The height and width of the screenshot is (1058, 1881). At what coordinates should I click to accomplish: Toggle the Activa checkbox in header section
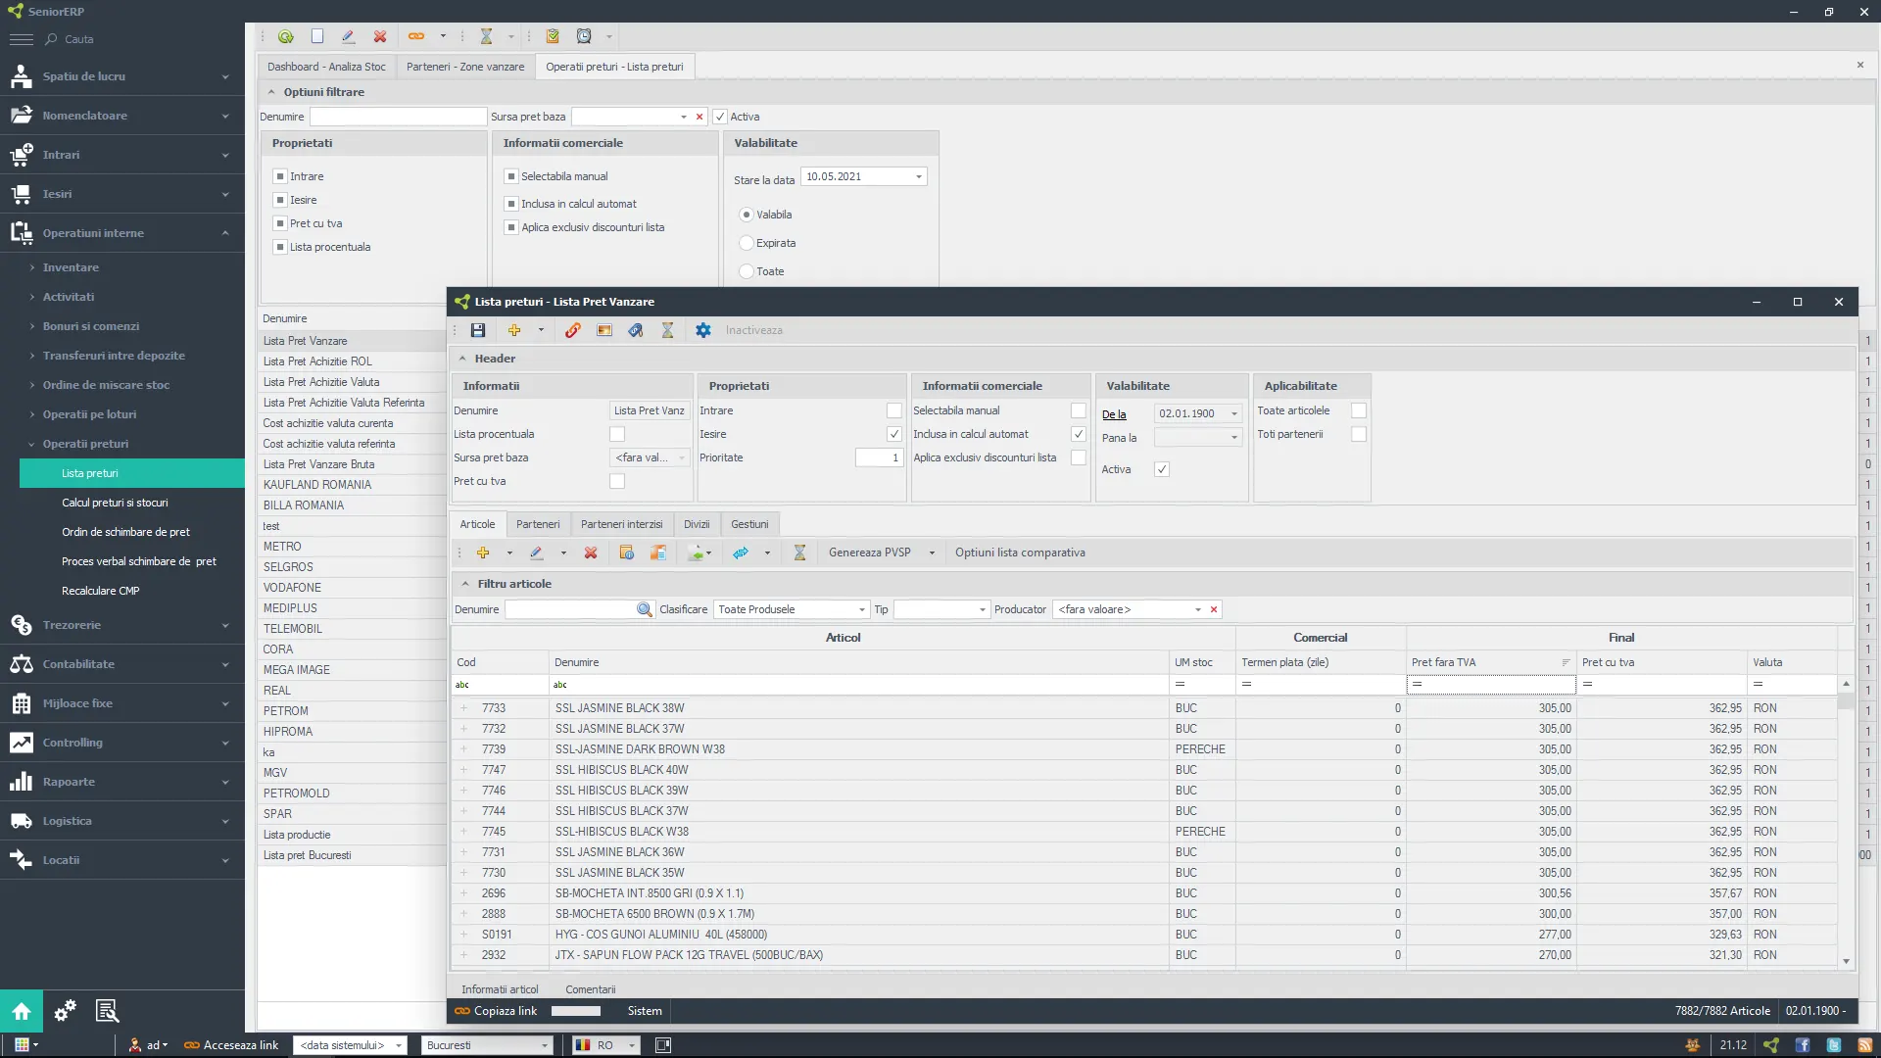[x=1161, y=469]
